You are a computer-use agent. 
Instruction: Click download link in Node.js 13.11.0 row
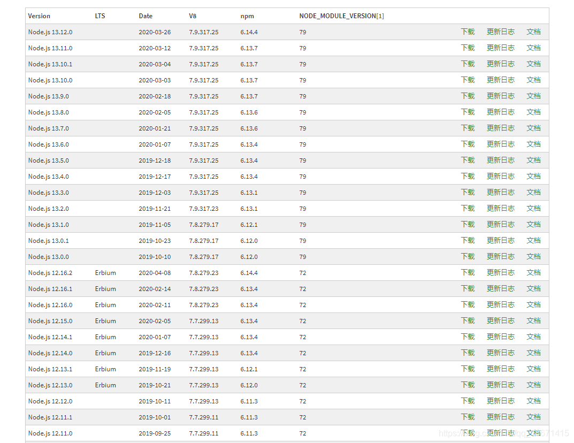click(468, 48)
